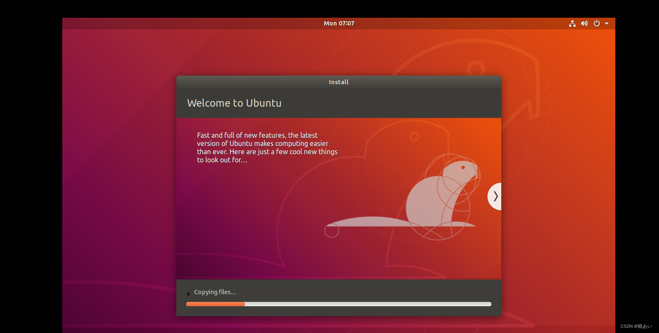Open the system menu dropdown arrow

[607, 23]
